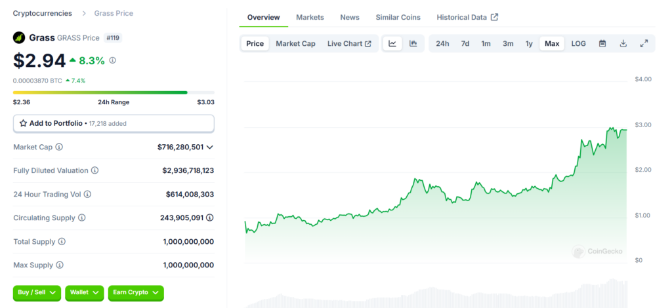The height and width of the screenshot is (308, 672).
Task: Switch to candlestick chart icon
Action: 413,44
